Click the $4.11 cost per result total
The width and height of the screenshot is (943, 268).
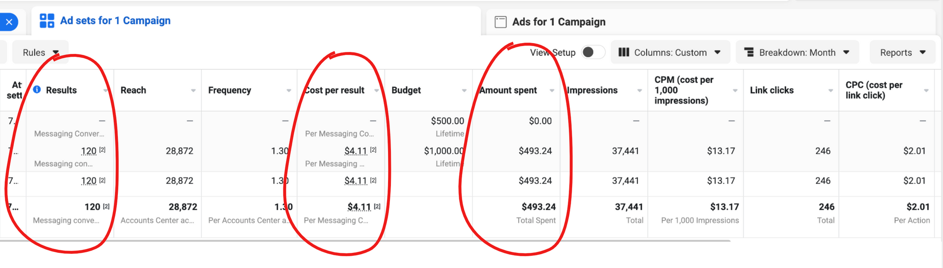point(359,207)
